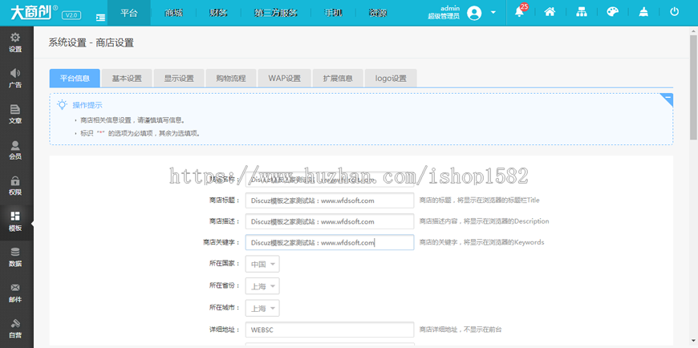Viewport: 698px width, 348px height.
Task: Click hint text mentioning Keywords
Action: coord(481,242)
